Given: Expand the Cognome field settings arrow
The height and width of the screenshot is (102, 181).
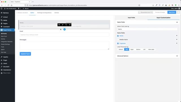Looking at the screenshot, I should click(x=177, y=43).
